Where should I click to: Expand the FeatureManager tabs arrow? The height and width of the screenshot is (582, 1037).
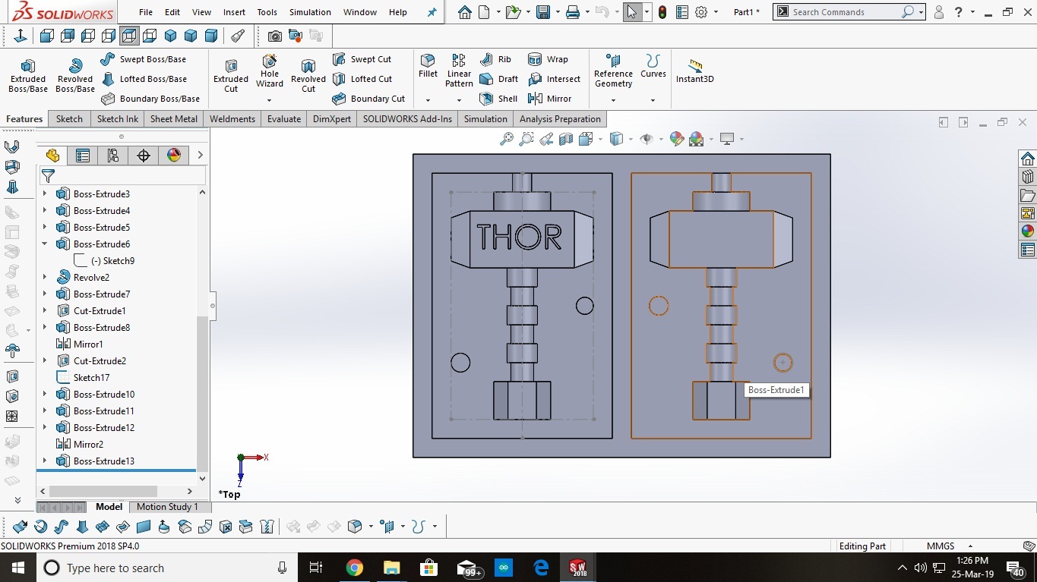[200, 156]
